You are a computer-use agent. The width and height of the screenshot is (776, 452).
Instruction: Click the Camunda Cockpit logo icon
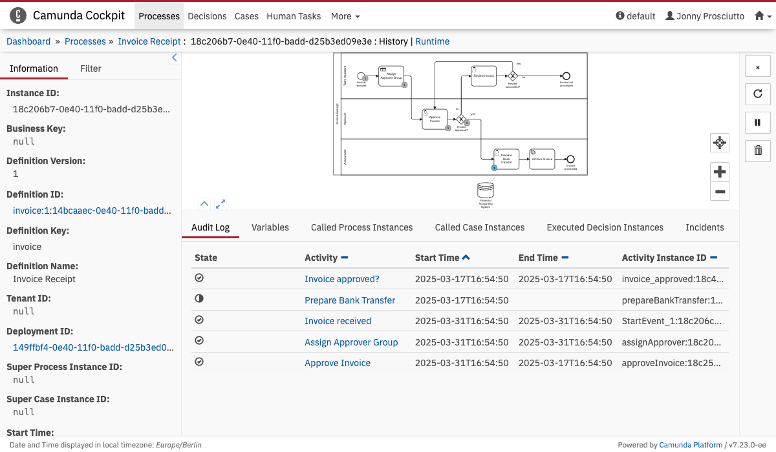click(19, 15)
